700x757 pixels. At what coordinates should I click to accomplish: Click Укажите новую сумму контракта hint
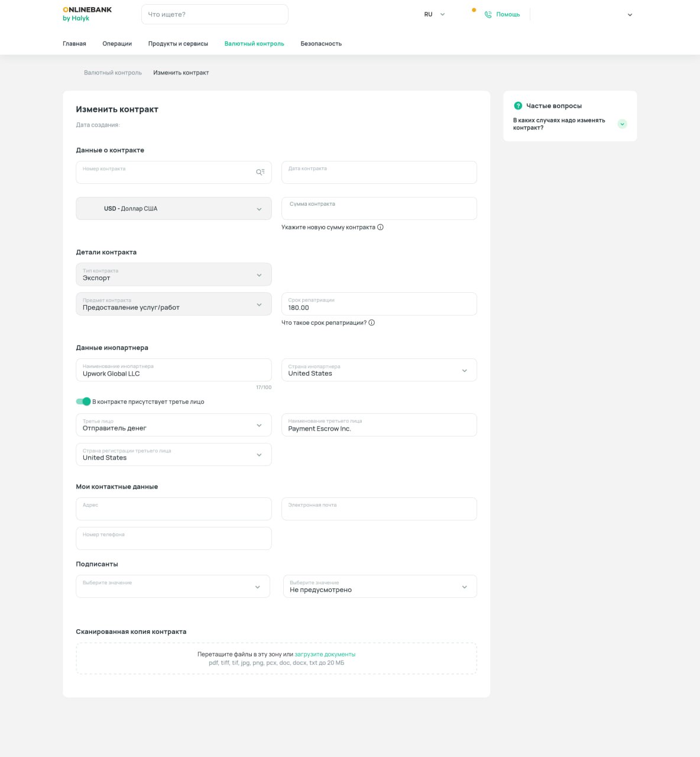click(328, 227)
